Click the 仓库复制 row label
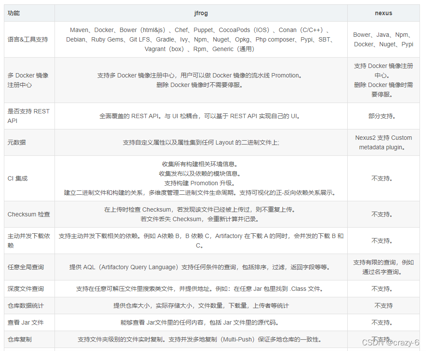The image size is (426, 351). coord(19,339)
